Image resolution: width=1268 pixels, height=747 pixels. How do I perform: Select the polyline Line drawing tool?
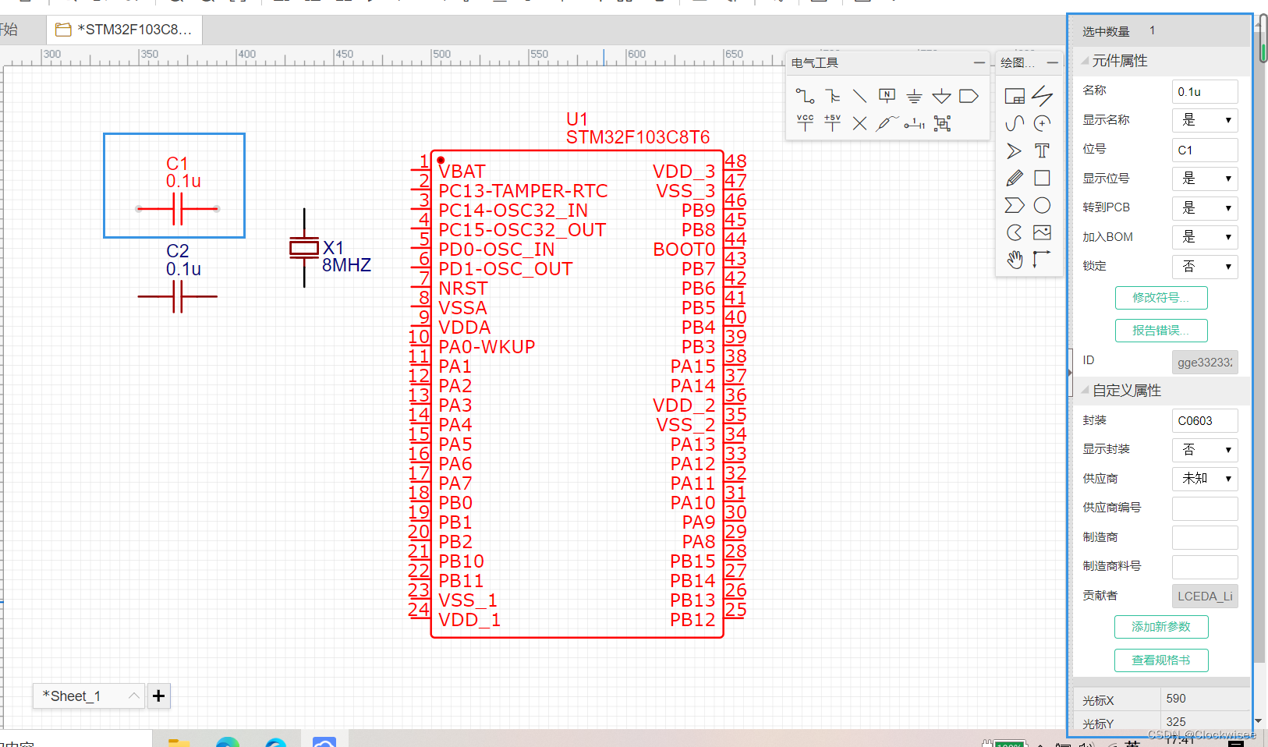(x=1042, y=96)
